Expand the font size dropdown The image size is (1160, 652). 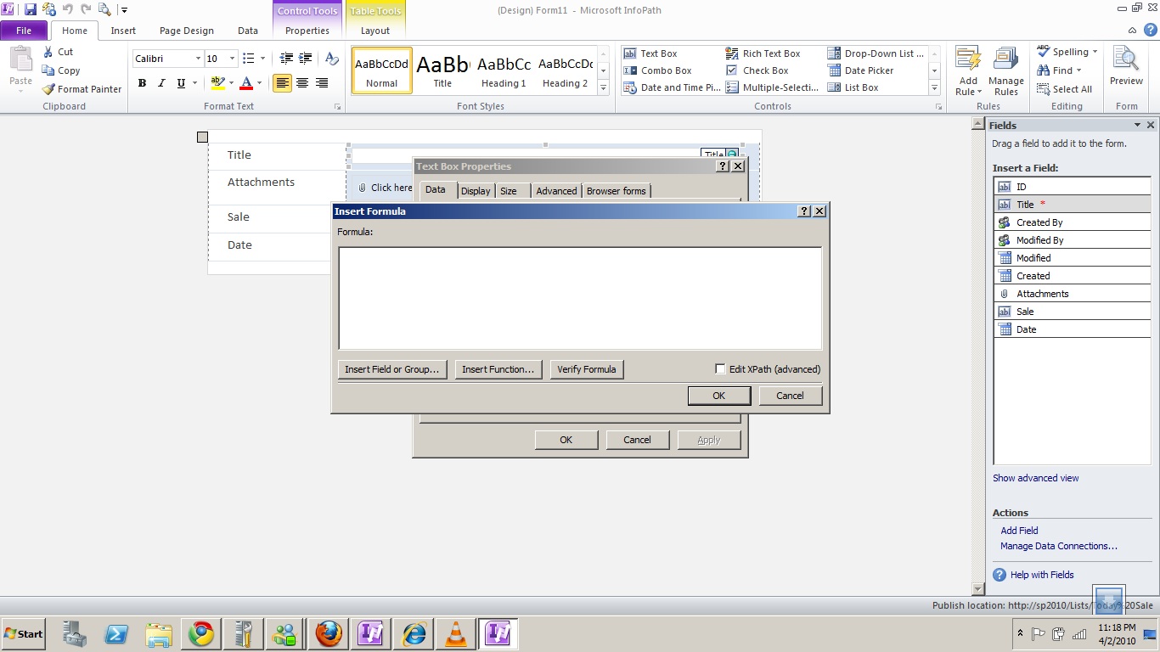click(x=232, y=59)
